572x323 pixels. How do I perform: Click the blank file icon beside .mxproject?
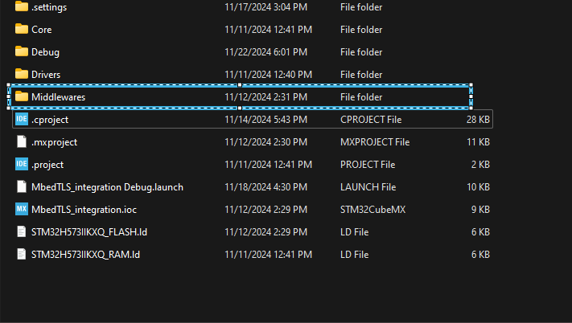(22, 142)
